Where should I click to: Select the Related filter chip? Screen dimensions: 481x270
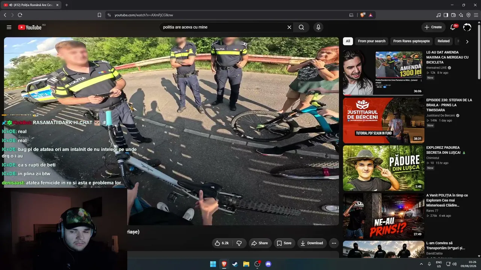(x=443, y=41)
